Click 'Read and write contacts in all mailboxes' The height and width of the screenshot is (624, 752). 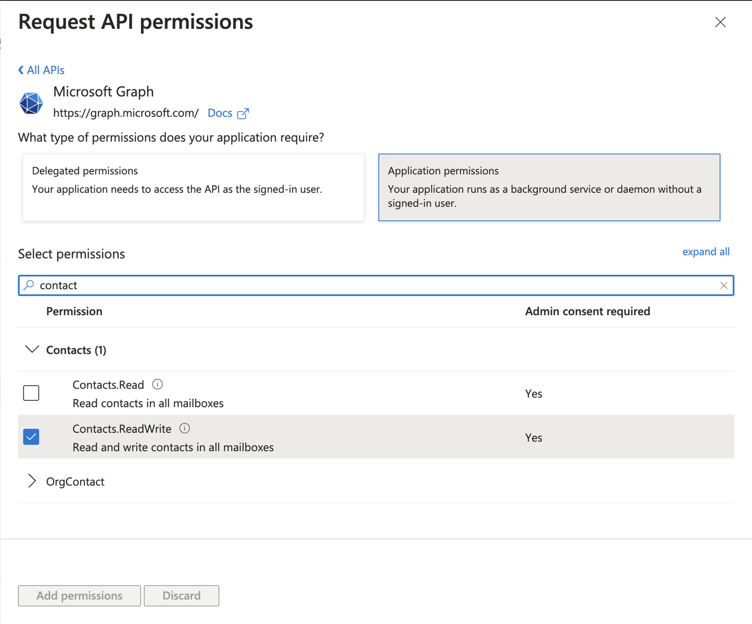click(173, 447)
